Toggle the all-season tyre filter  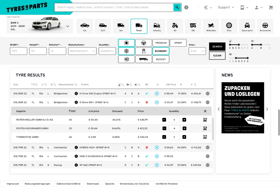[127, 59]
